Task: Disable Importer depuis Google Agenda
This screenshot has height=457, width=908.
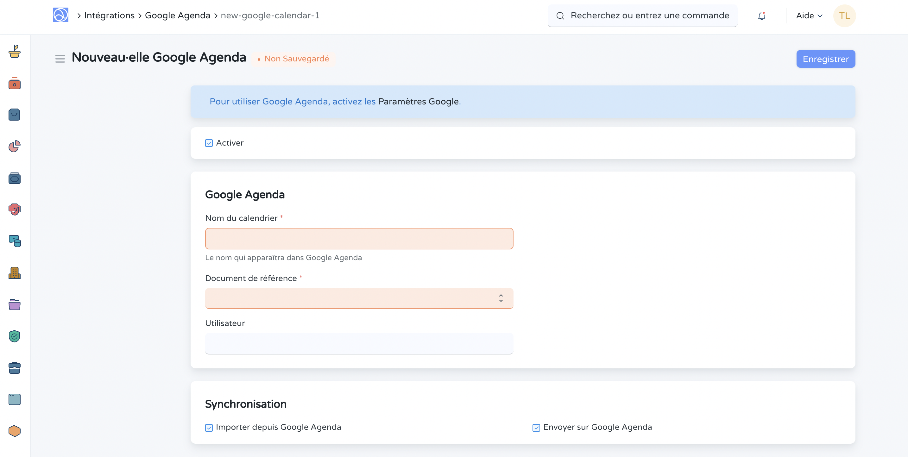Action: coord(209,427)
